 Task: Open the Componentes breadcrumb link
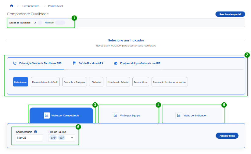tap(30, 6)
